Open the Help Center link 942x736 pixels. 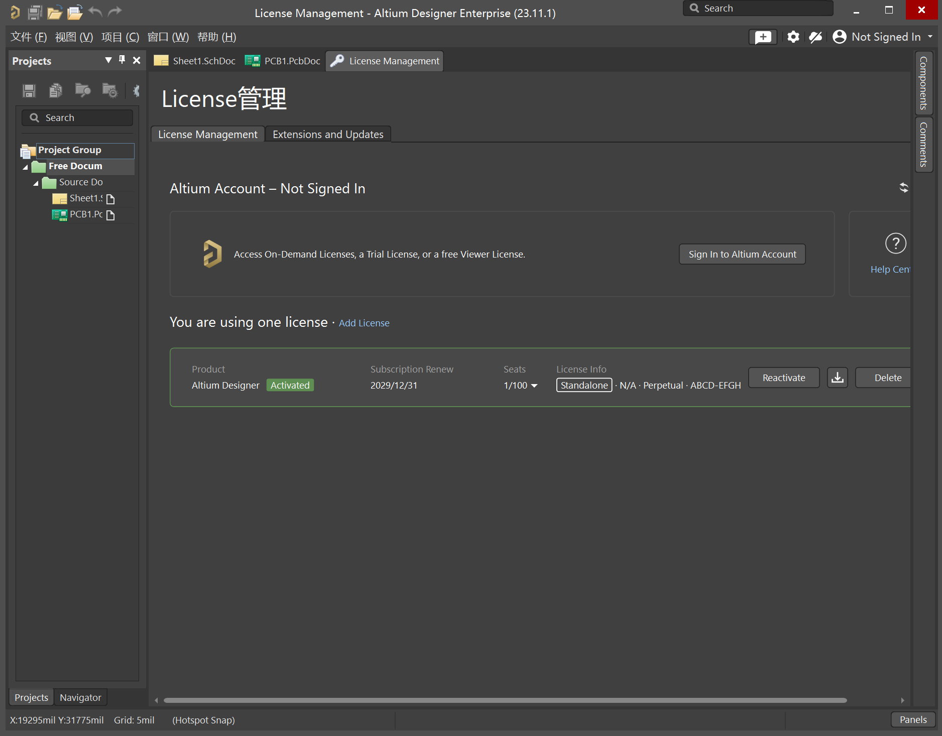890,270
